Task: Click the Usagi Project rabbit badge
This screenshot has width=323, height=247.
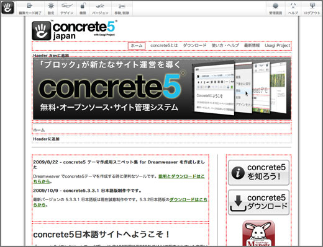Action: (258, 233)
